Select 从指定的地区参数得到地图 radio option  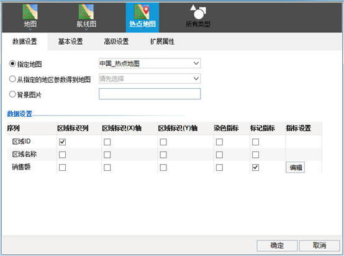tap(12, 79)
